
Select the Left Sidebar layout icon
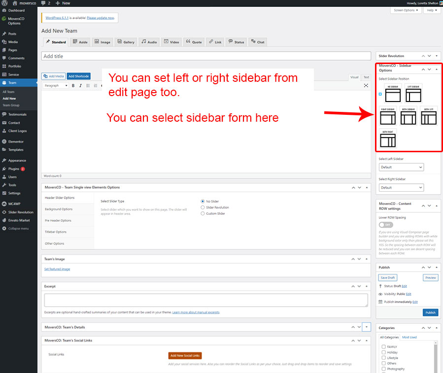point(413,94)
